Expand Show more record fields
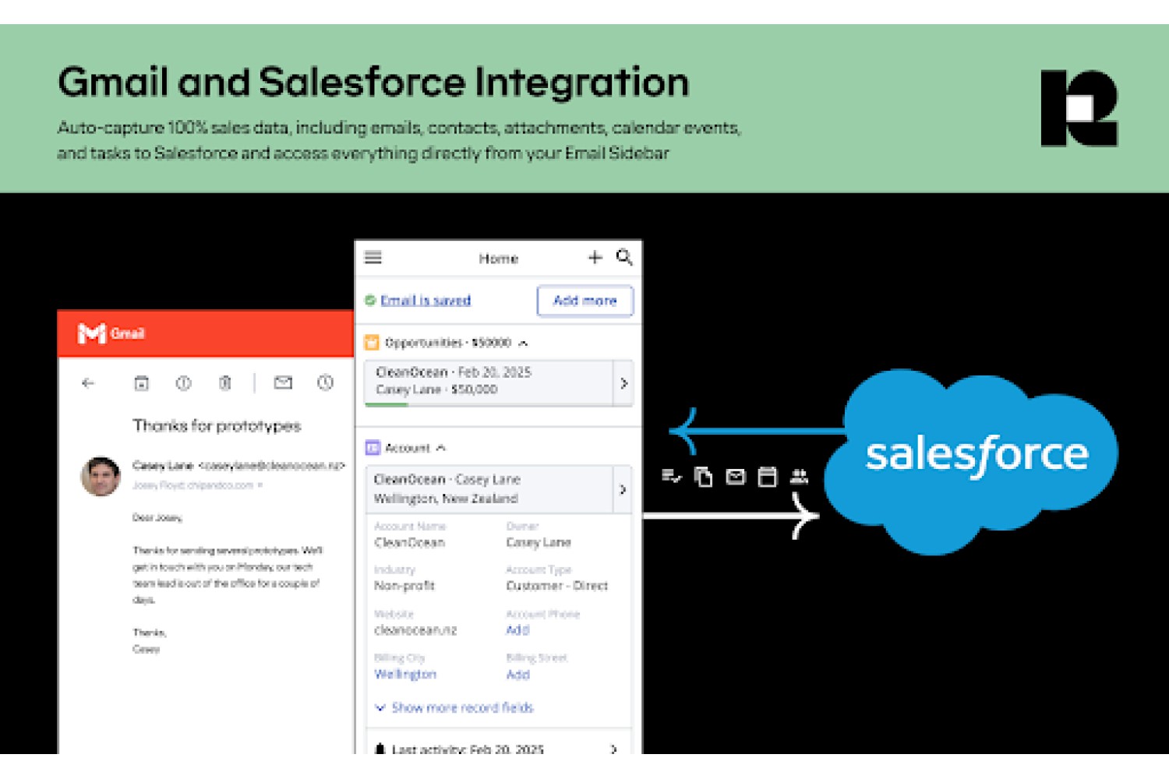The width and height of the screenshot is (1169, 779). click(454, 707)
